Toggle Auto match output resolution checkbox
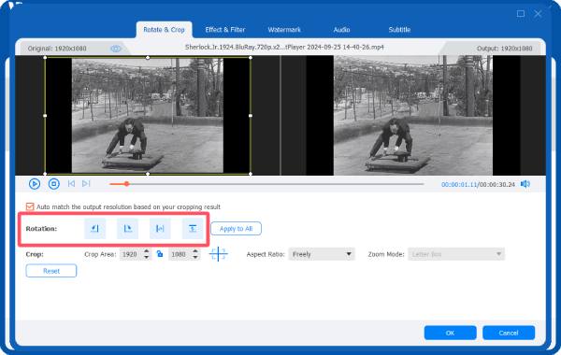This screenshot has height=355, width=561. point(30,206)
